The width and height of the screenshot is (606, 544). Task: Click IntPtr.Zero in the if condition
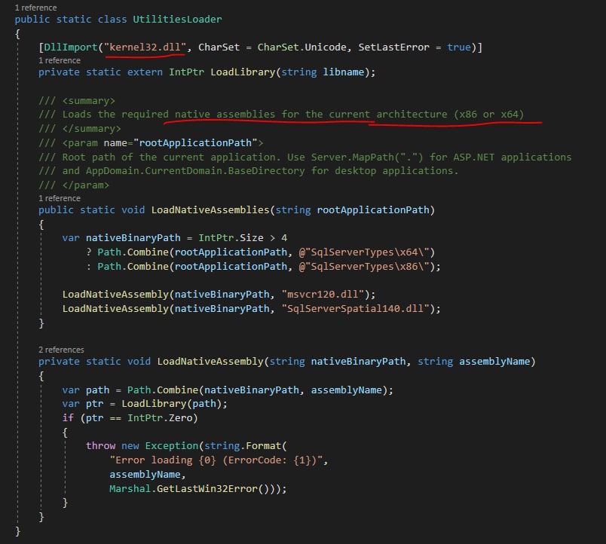click(x=160, y=418)
